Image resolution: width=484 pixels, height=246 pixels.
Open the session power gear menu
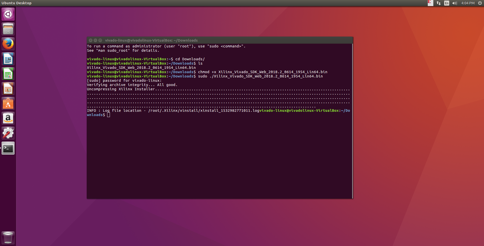pos(480,3)
